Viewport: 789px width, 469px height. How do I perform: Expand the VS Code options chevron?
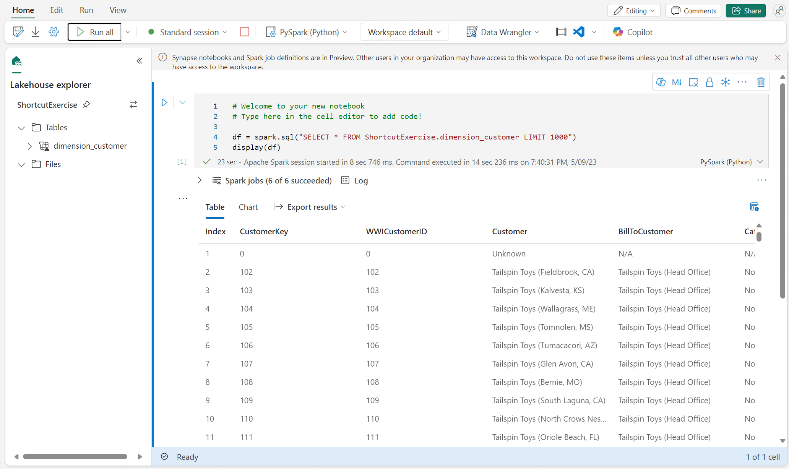click(x=594, y=32)
